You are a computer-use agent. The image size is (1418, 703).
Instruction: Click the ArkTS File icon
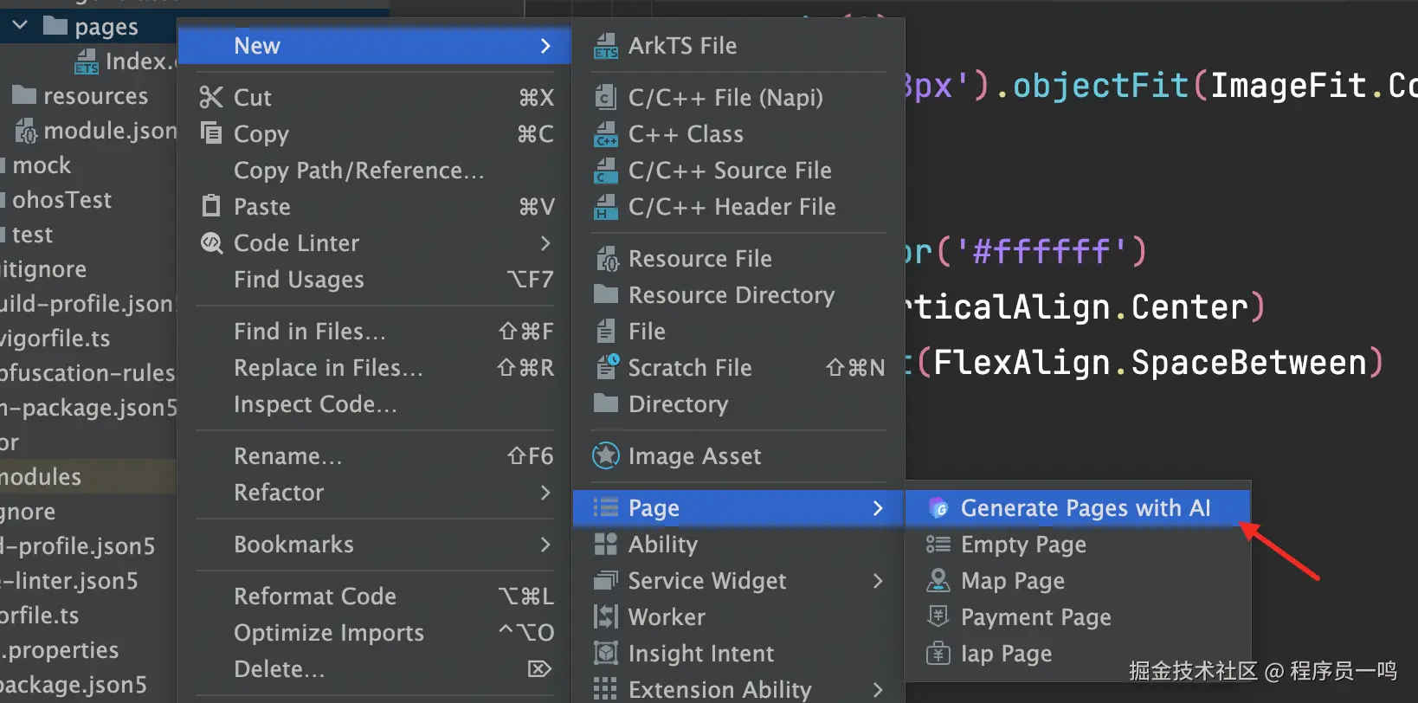[x=606, y=46]
